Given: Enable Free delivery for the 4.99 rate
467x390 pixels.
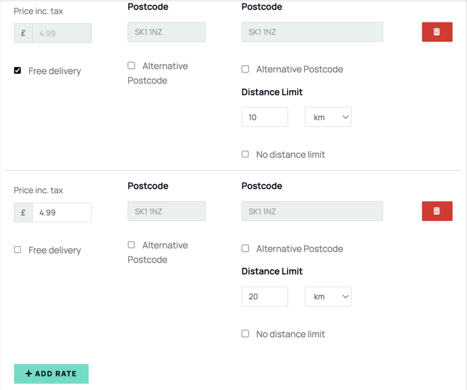Looking at the screenshot, I should [x=18, y=250].
